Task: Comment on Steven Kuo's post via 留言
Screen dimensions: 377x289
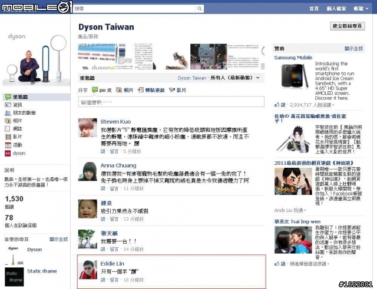Action: tap(114, 151)
